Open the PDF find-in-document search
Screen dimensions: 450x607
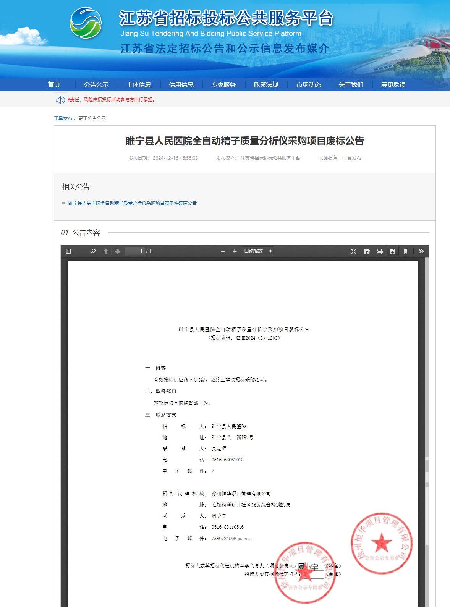93,251
